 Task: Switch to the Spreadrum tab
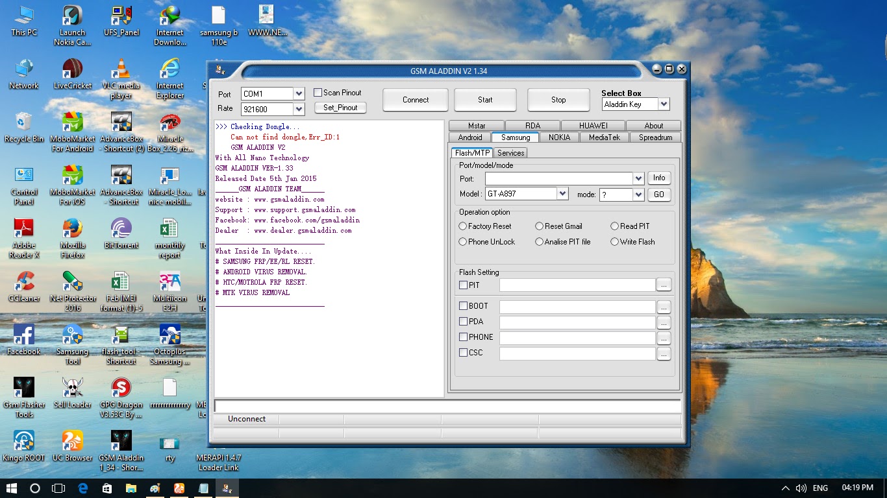pos(656,137)
